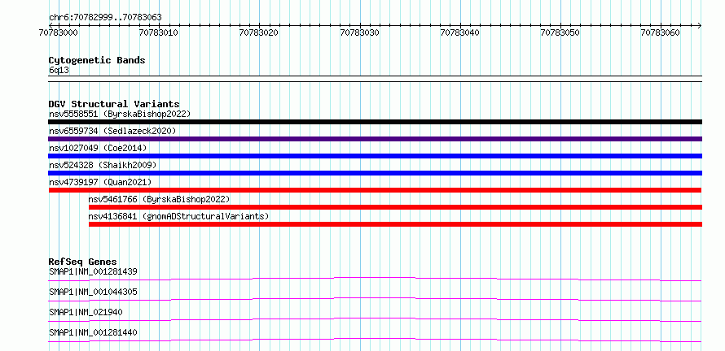This screenshot has width=725, height=351.
Task: Open SMAP1|NM_001281439 transcript label
Action: (93, 271)
